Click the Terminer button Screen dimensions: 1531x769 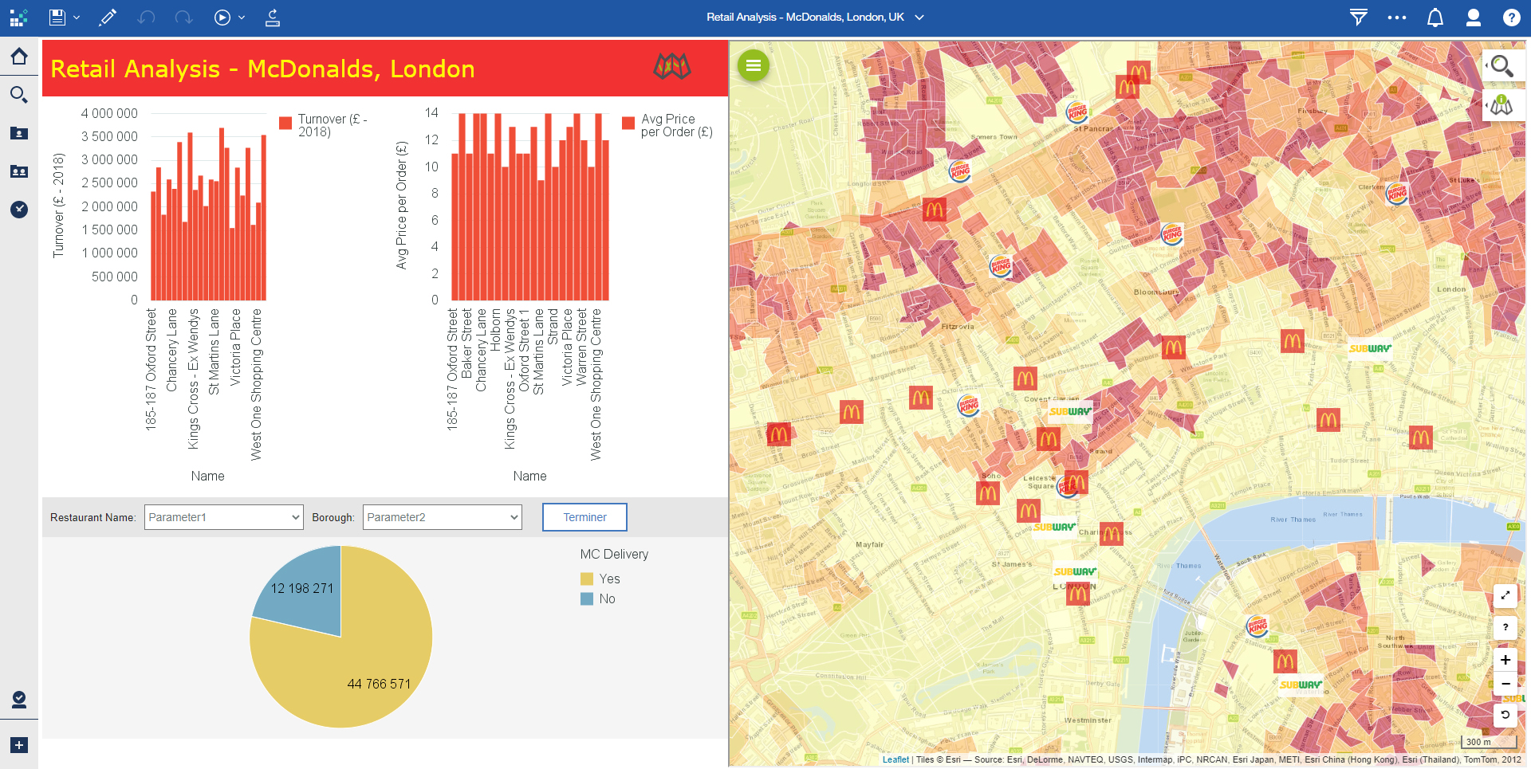(x=584, y=517)
